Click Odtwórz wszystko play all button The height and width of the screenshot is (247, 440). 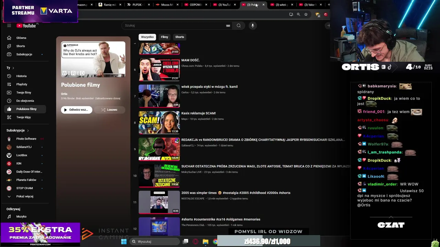[x=77, y=110]
